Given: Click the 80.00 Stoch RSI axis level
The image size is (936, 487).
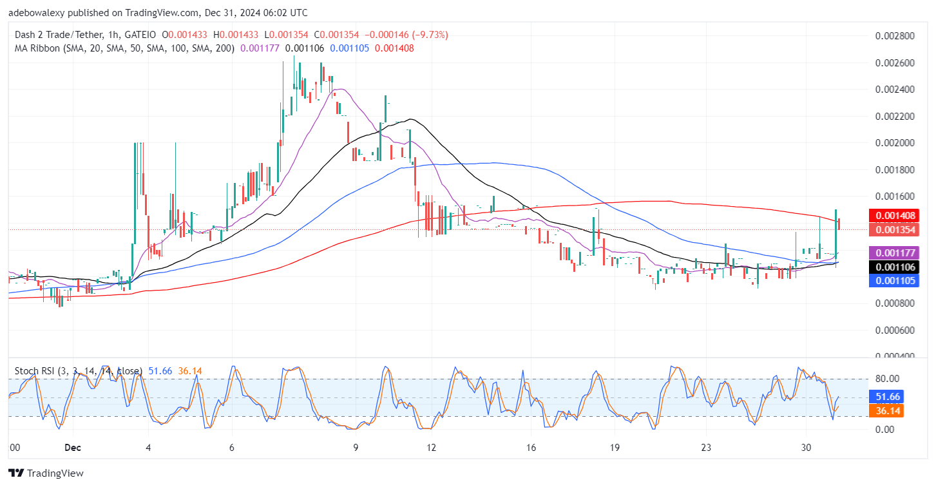Looking at the screenshot, I should coord(887,379).
